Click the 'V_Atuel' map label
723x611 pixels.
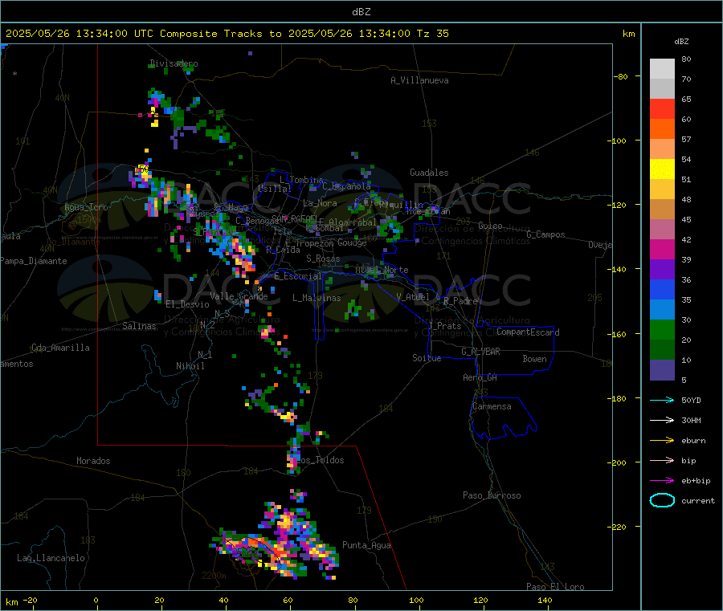pyautogui.click(x=413, y=297)
